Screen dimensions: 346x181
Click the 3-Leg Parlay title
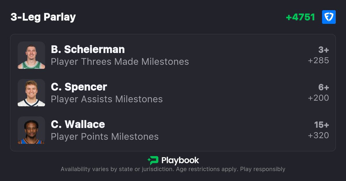pos(43,17)
